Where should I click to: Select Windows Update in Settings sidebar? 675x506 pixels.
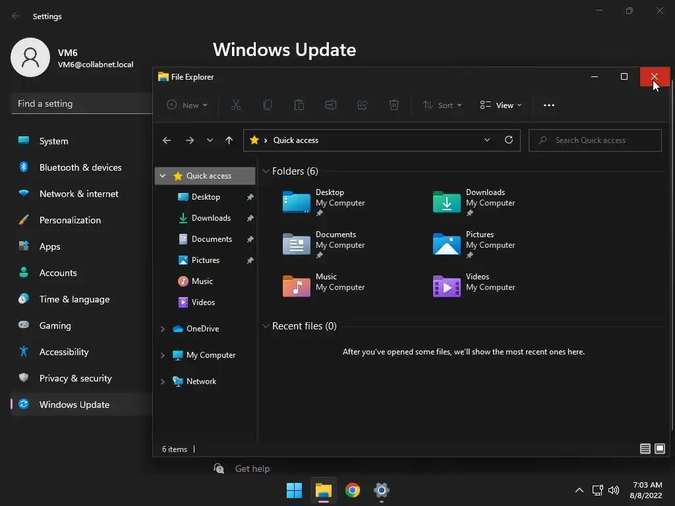point(82,405)
